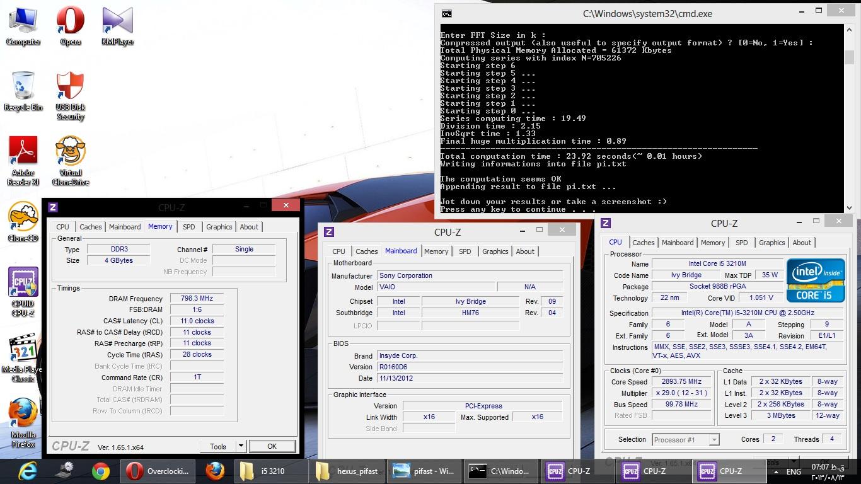The height and width of the screenshot is (484, 861).
Task: Open Mozilla Firefox desktop shortcut
Action: (x=23, y=423)
